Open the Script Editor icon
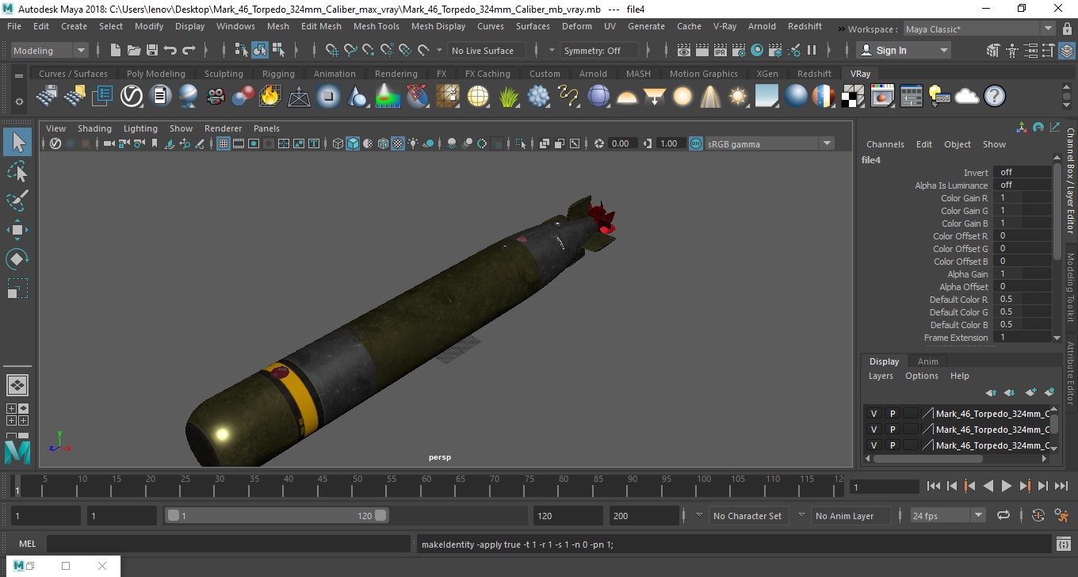 tap(1064, 545)
